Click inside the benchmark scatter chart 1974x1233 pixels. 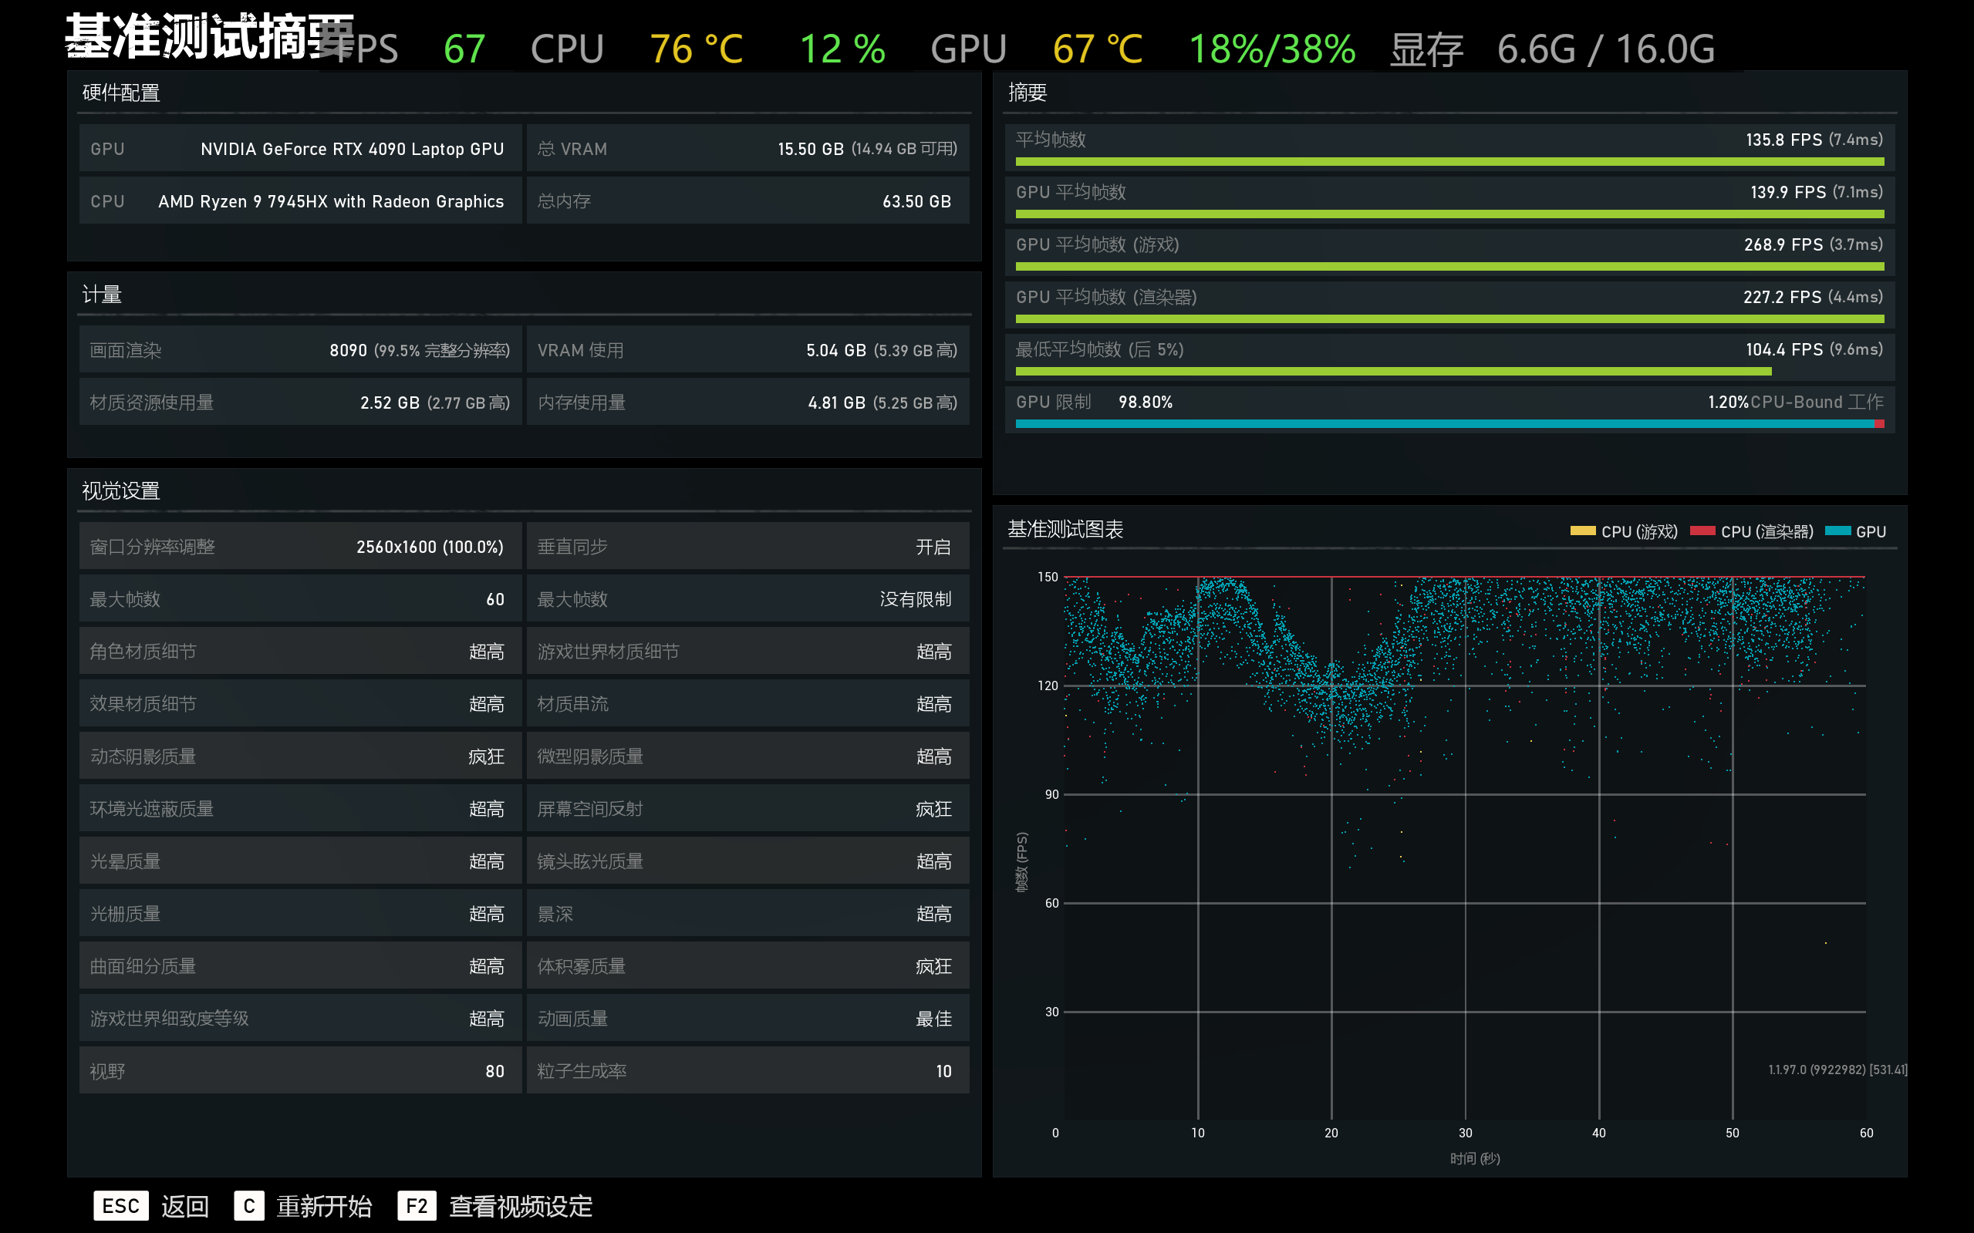click(x=1464, y=848)
